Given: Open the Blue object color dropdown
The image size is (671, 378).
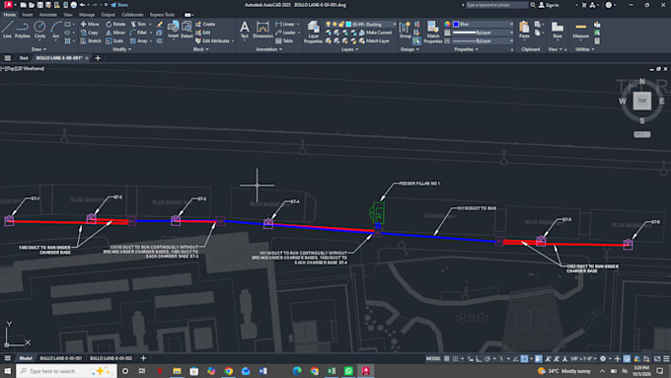Looking at the screenshot, I should point(483,25).
